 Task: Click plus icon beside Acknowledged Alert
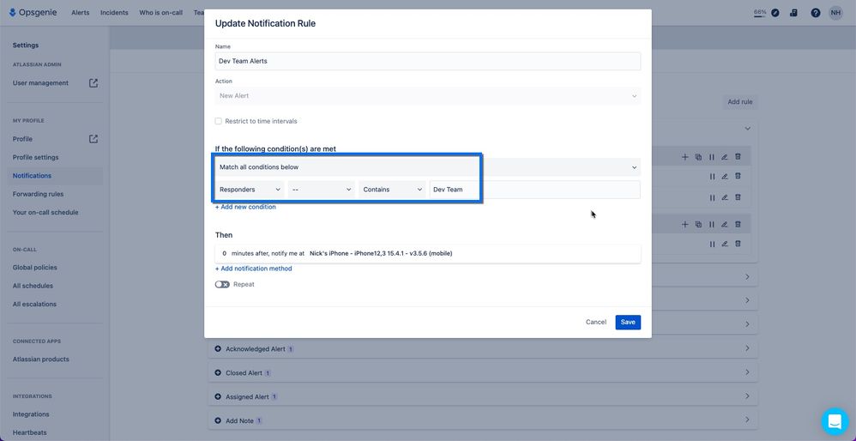click(x=218, y=348)
